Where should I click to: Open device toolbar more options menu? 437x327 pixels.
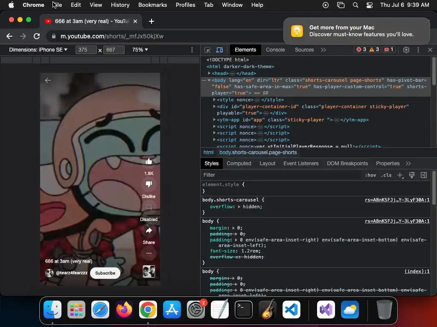pos(192,50)
